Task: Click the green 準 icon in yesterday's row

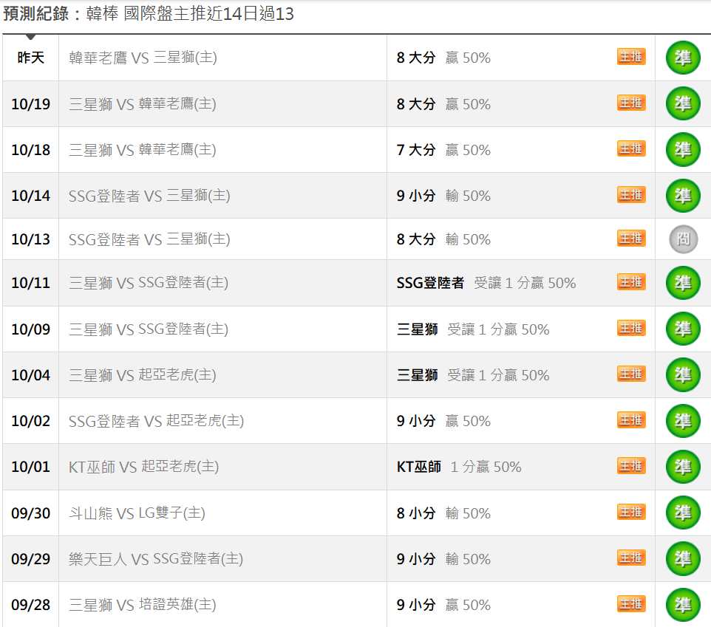Action: click(683, 58)
